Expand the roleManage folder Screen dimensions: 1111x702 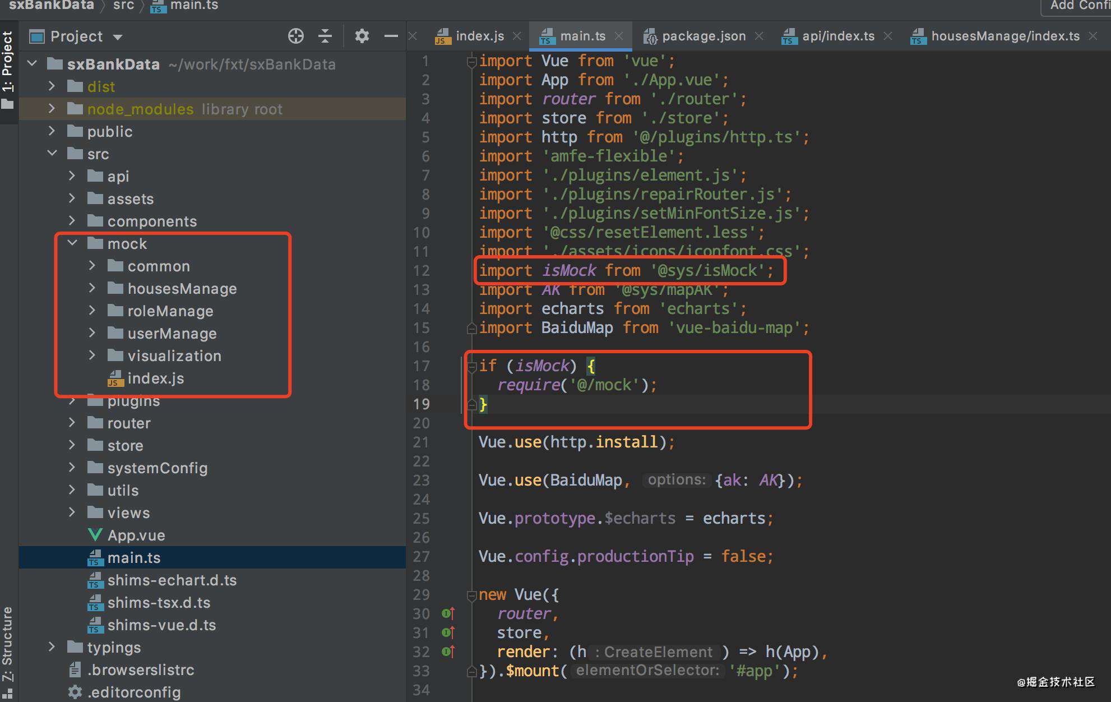point(92,310)
